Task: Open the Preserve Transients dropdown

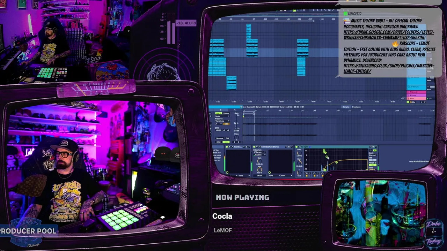Action: pyautogui.click(x=222, y=121)
